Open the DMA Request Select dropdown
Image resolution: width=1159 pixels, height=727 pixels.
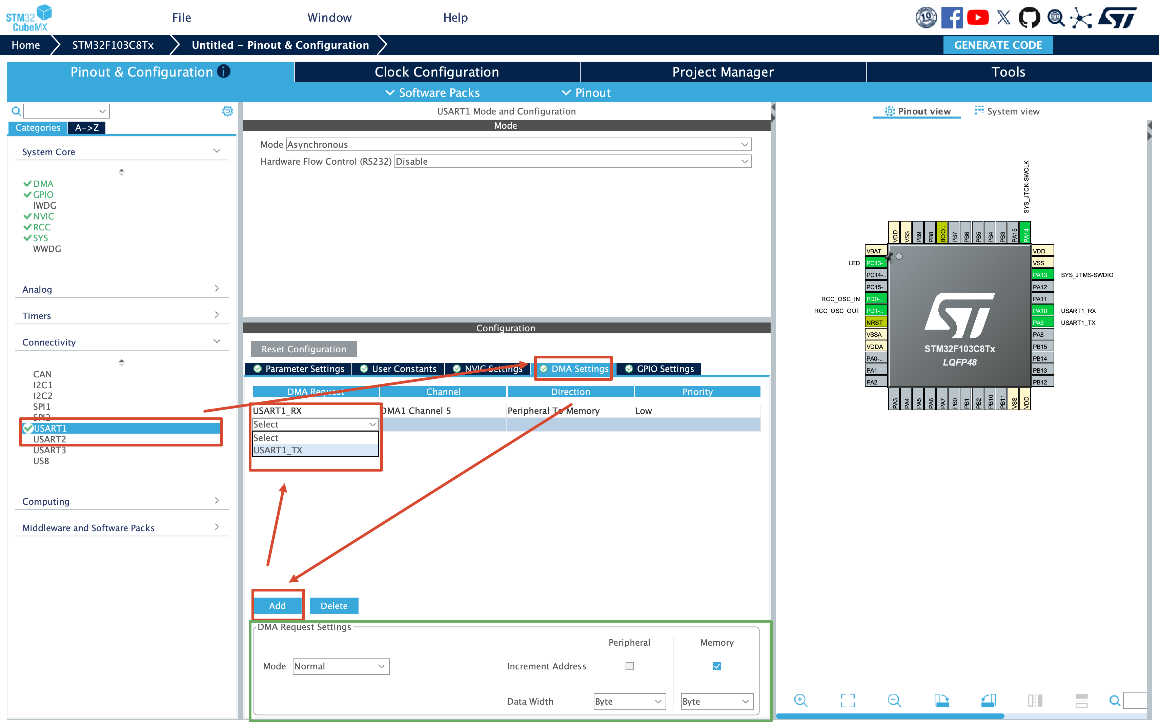coord(315,424)
